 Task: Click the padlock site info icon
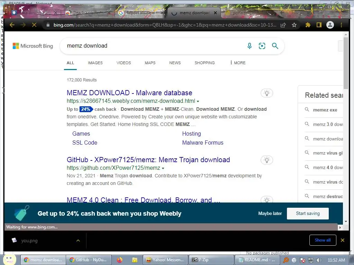48,25
